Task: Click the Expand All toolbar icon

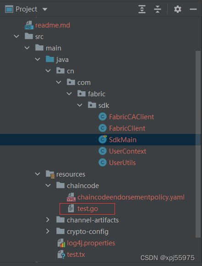Action: (x=142, y=9)
